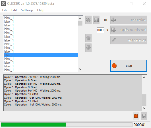Click the add action button

pos(129,20)
